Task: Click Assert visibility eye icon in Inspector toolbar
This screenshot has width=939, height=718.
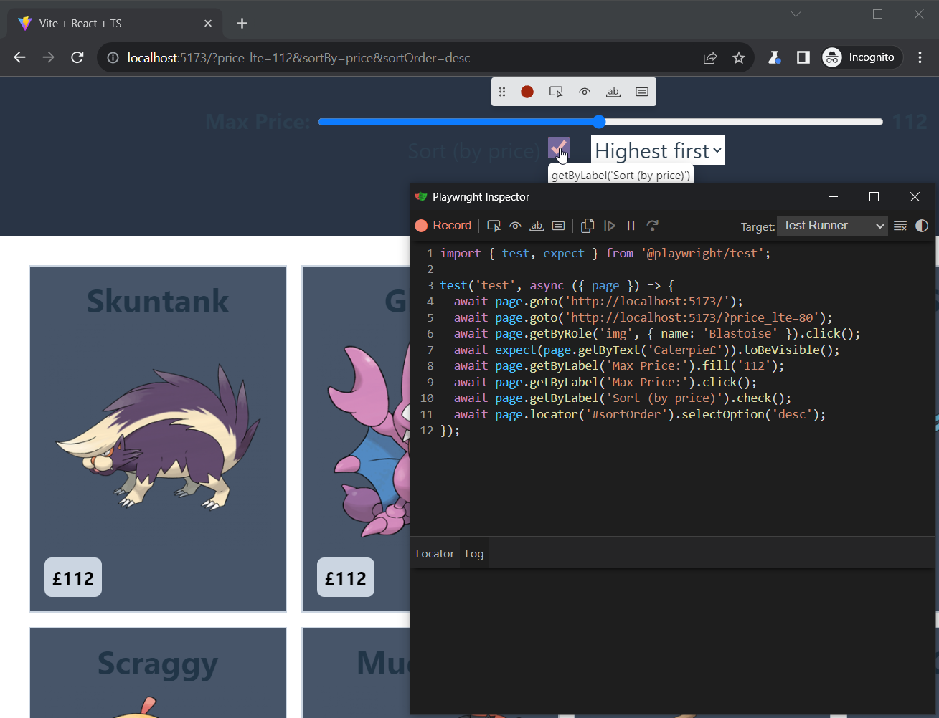Action: 515,226
